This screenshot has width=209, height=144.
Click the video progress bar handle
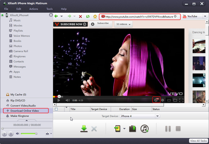click(x=59, y=96)
